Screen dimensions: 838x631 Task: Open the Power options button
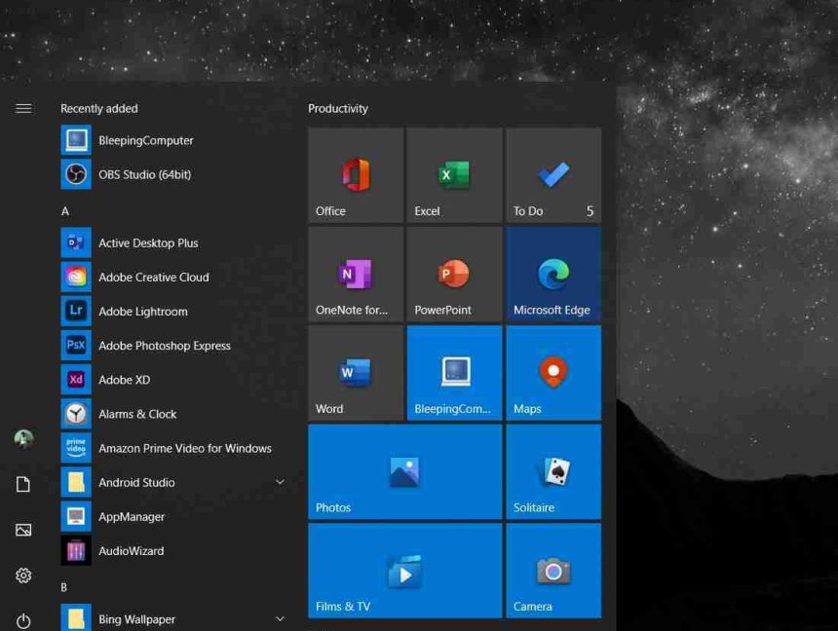[23, 620]
